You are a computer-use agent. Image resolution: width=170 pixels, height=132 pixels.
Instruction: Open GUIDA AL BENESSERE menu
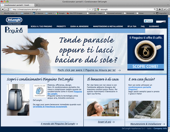(x=79, y=26)
